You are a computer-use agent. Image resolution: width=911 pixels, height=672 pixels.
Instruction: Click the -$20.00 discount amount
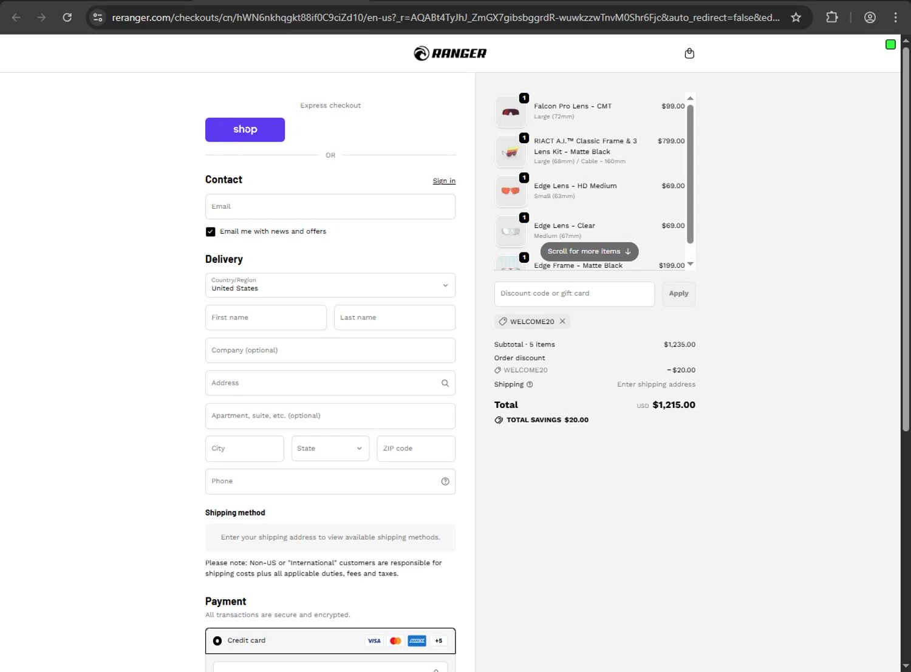(681, 370)
